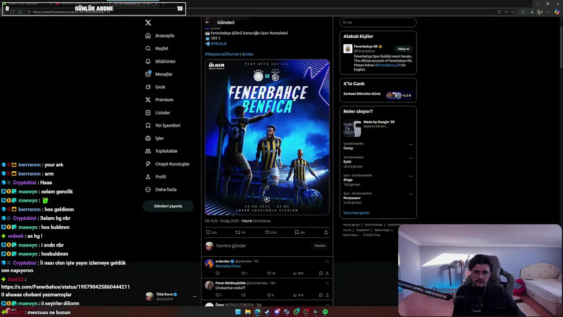Click the Yanıtla button

[x=320, y=246]
